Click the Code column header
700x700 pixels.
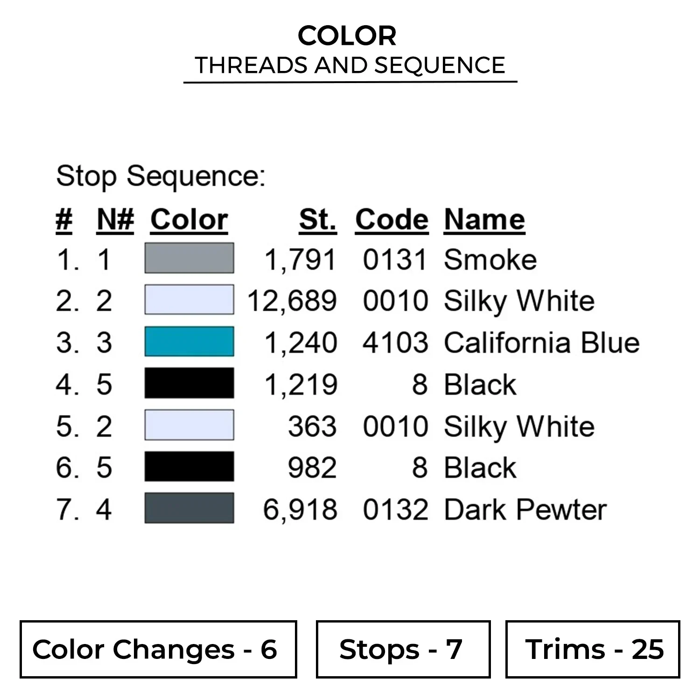(392, 219)
